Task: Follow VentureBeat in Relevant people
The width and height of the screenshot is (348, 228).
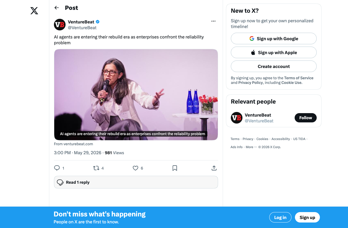Action: 306,118
